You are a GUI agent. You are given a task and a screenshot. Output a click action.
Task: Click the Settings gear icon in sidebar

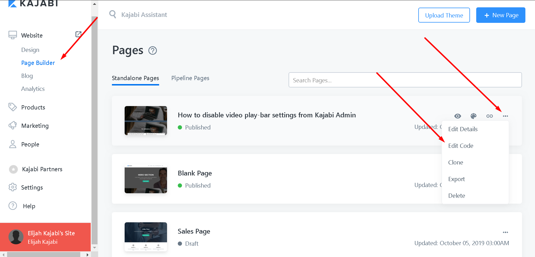pyautogui.click(x=13, y=187)
